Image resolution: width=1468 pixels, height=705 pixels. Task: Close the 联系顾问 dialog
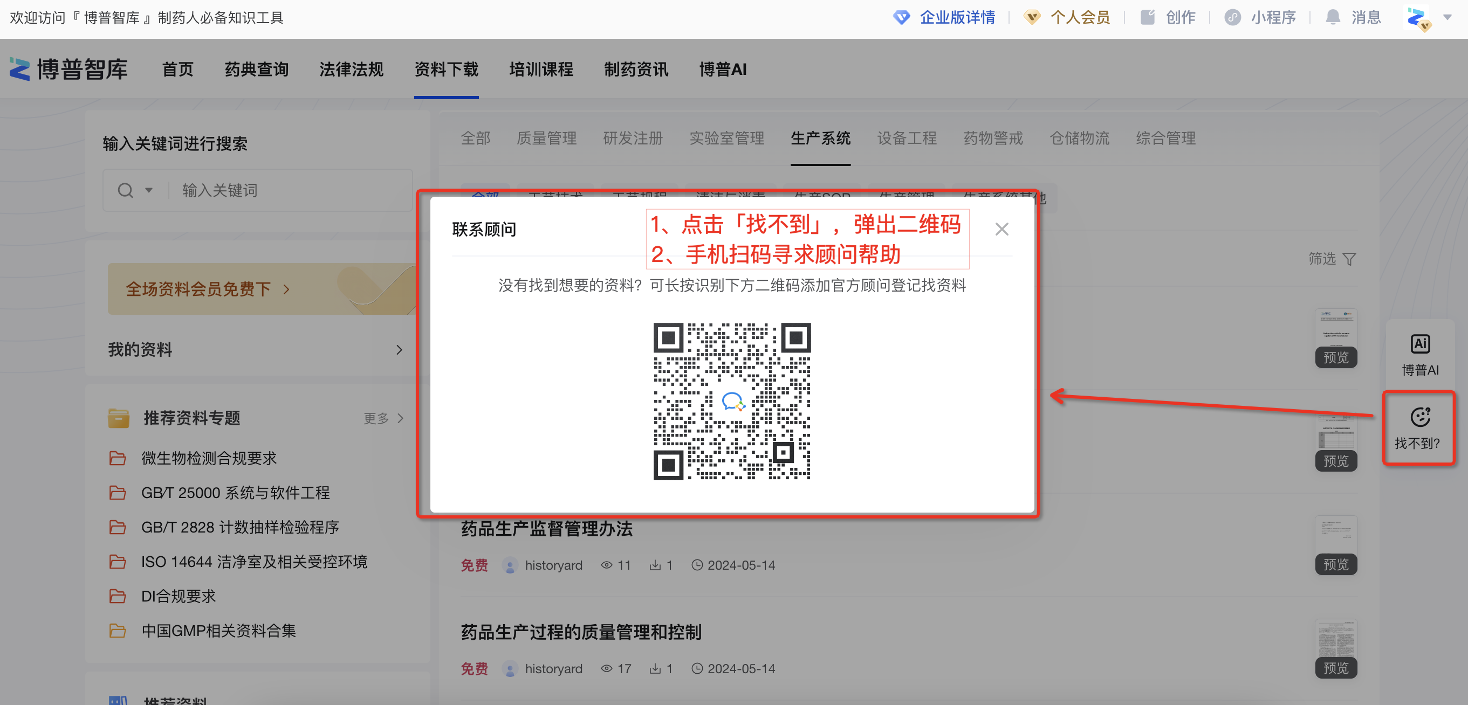(x=1001, y=229)
